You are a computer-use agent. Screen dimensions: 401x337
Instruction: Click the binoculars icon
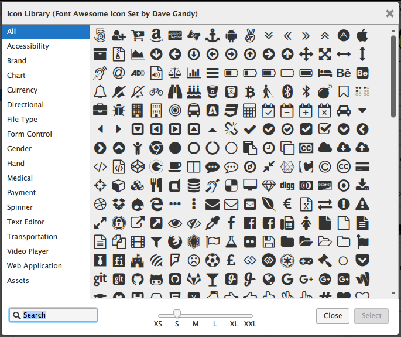[x=175, y=91]
